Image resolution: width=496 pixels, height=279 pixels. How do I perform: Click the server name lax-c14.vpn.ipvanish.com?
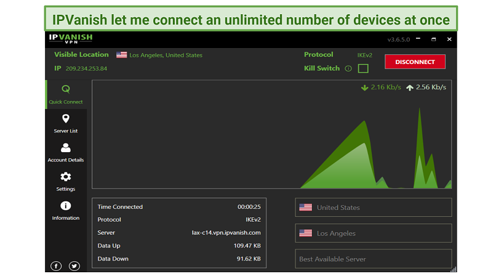click(x=226, y=233)
